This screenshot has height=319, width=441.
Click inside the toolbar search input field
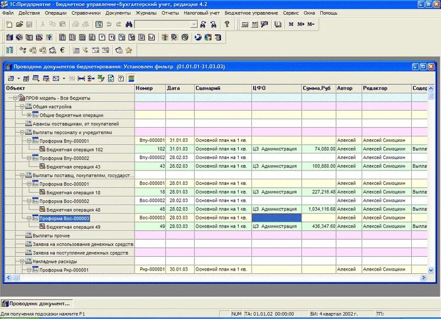163,25
